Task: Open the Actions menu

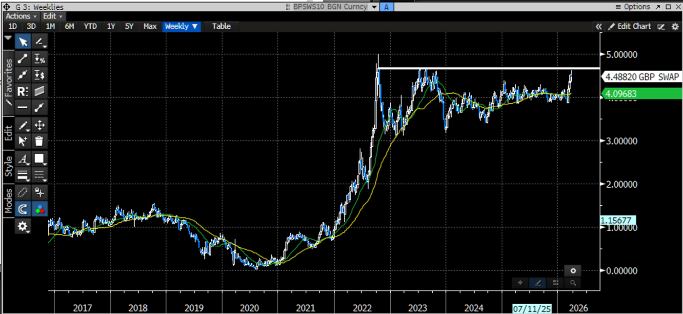Action: coord(20,16)
